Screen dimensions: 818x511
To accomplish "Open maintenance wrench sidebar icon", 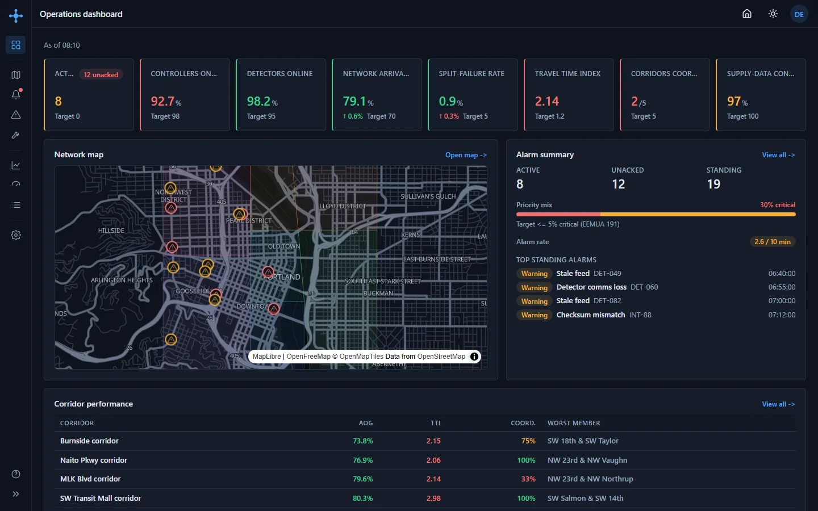I will 16,135.
